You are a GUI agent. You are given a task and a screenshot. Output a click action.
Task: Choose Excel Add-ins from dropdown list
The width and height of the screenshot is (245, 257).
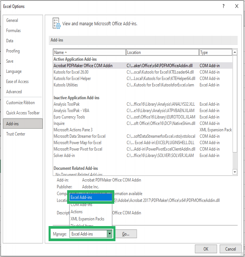90,197
